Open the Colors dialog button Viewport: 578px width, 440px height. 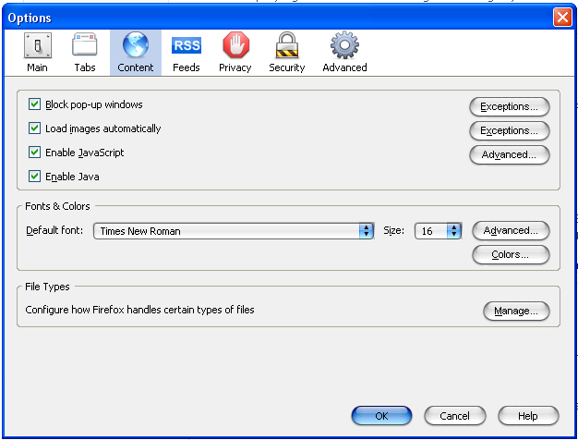511,255
